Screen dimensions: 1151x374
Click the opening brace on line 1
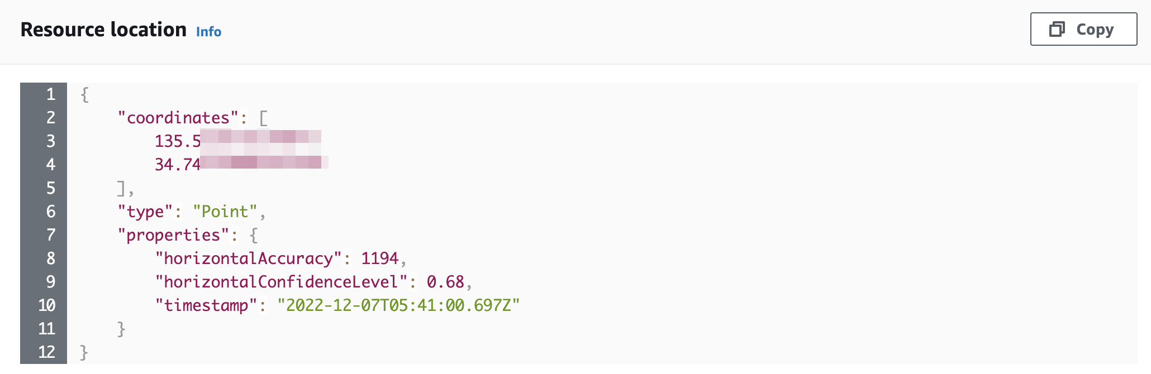pyautogui.click(x=84, y=95)
